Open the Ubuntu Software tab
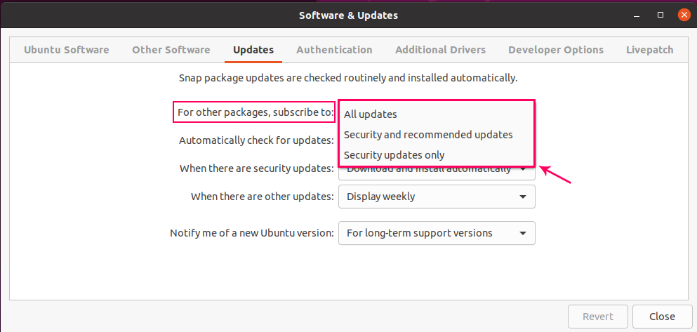The width and height of the screenshot is (697, 332). (x=67, y=50)
